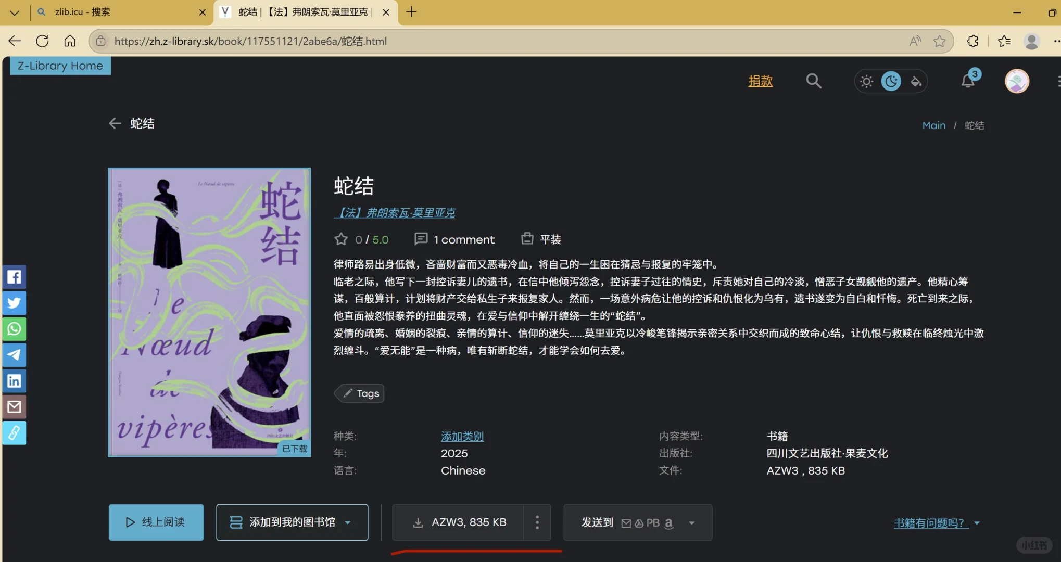
Task: Share book on LinkedIn
Action: (14, 381)
